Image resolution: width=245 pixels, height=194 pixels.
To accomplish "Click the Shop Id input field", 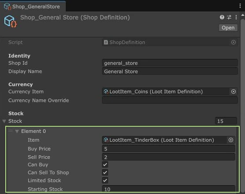I will pos(170,63).
